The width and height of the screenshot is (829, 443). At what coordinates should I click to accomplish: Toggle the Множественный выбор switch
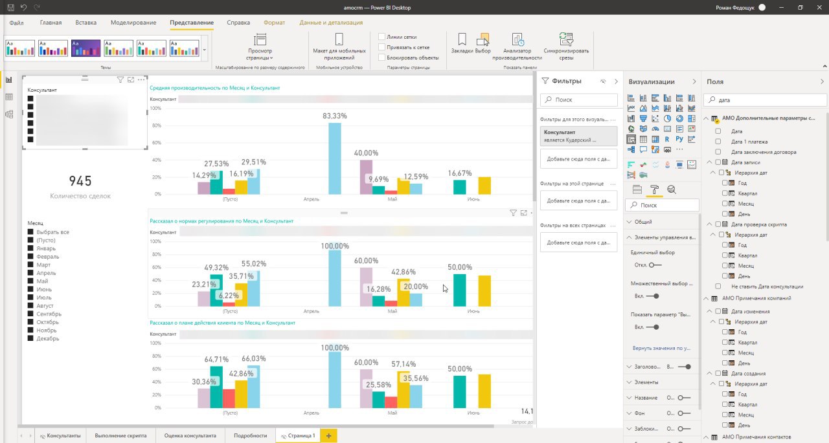(653, 296)
